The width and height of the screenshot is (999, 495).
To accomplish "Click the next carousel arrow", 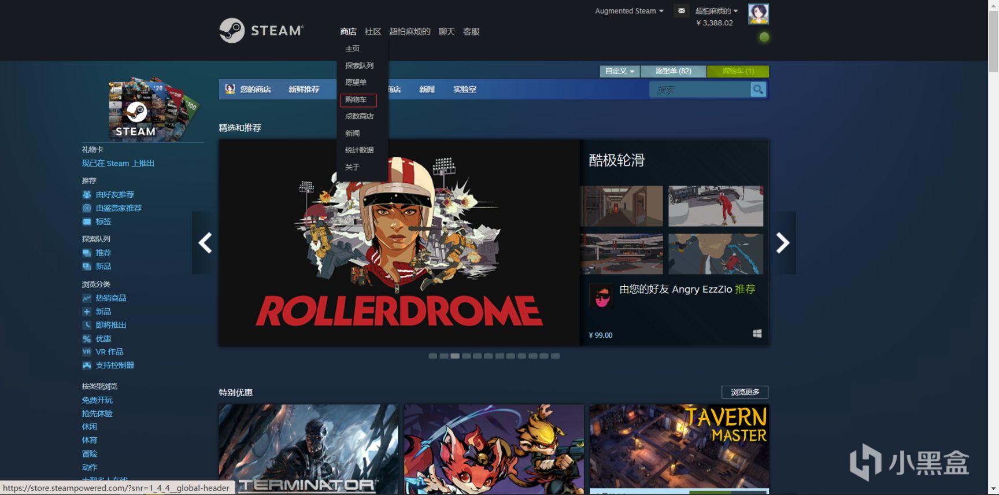I will [783, 243].
